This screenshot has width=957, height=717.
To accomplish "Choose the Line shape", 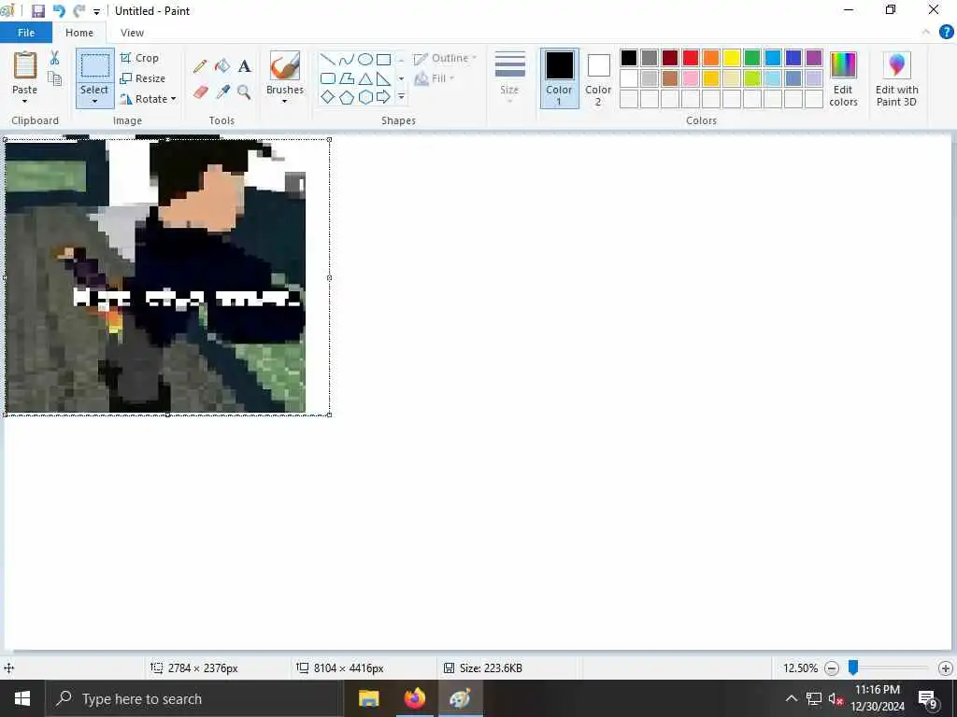I will pos(328,59).
